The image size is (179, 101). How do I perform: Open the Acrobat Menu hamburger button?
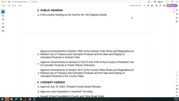click(x=4, y=2)
